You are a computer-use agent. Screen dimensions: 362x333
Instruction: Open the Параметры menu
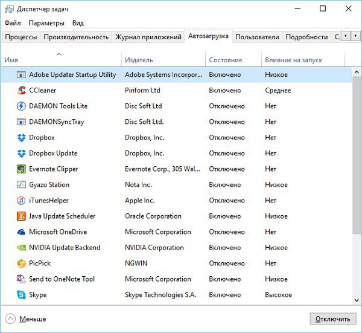click(46, 23)
